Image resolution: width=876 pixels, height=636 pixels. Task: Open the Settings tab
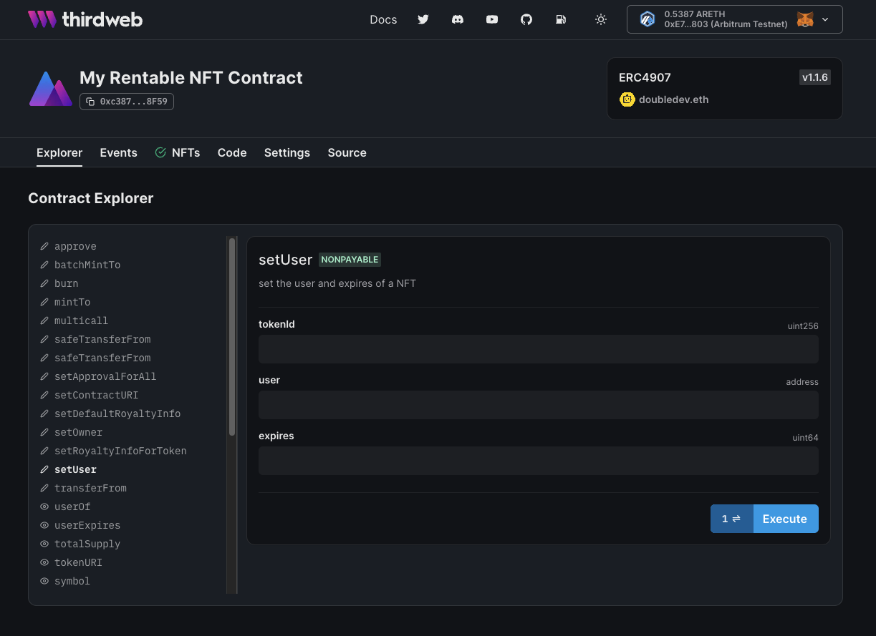[287, 152]
